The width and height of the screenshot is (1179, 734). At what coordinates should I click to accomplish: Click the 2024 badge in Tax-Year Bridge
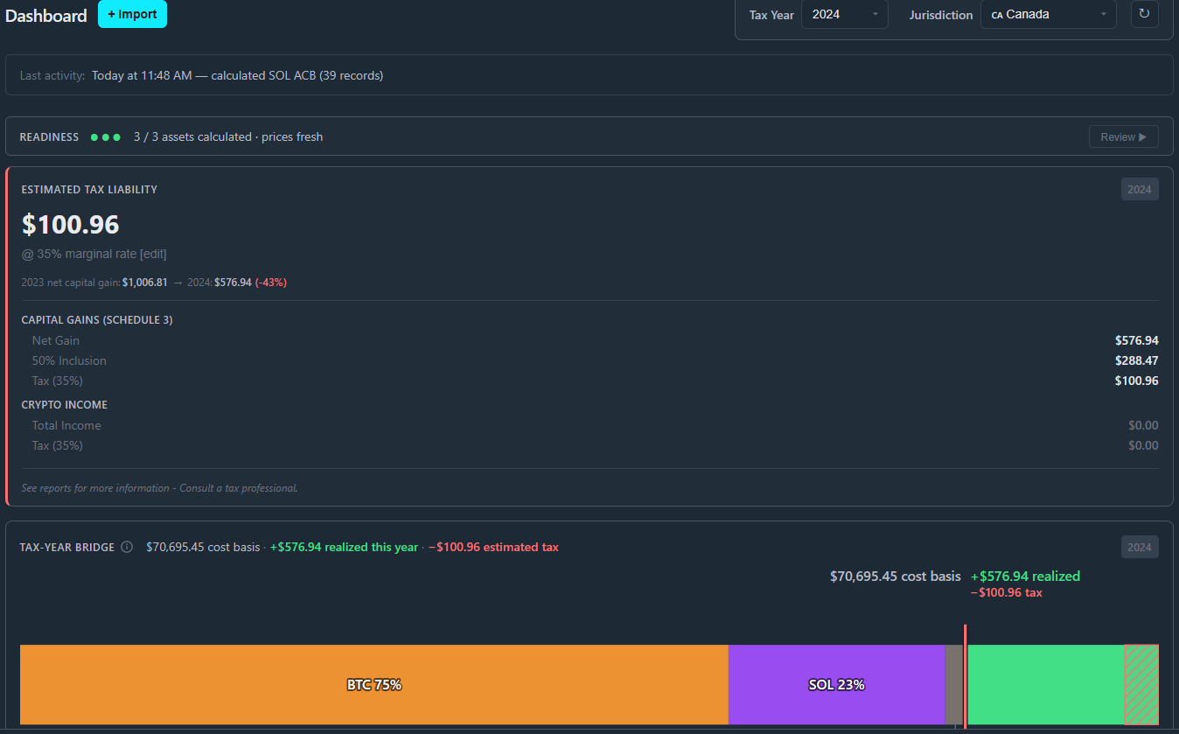(1140, 547)
